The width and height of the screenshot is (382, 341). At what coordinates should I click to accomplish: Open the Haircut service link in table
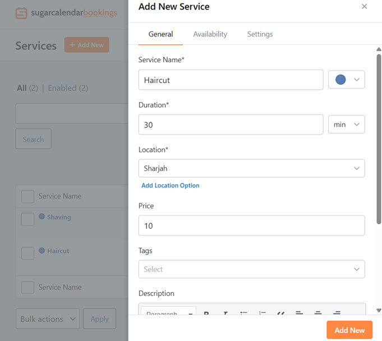(x=58, y=251)
